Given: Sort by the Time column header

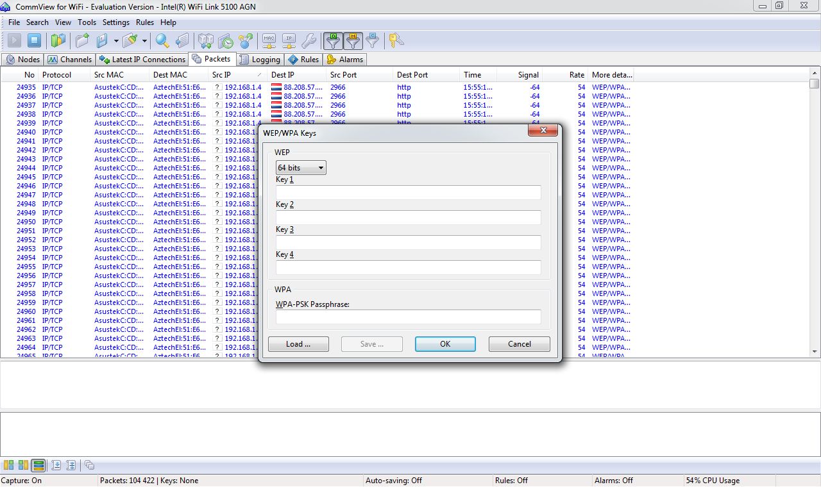Looking at the screenshot, I should (478, 75).
